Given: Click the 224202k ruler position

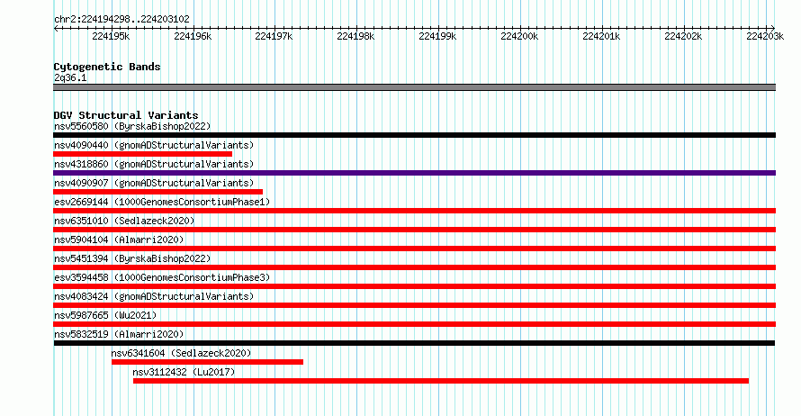Looking at the screenshot, I should [683, 36].
